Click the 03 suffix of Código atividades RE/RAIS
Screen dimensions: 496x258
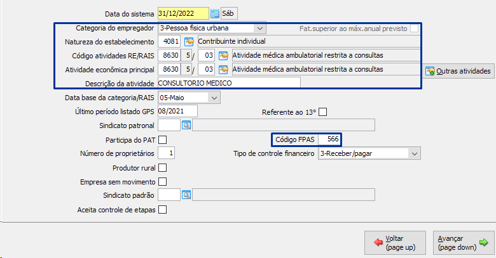click(206, 56)
